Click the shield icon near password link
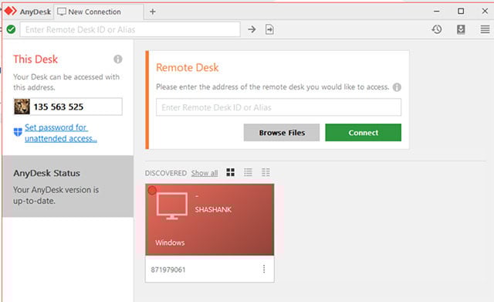Screen dimensions: 494x302 [x=18, y=132]
